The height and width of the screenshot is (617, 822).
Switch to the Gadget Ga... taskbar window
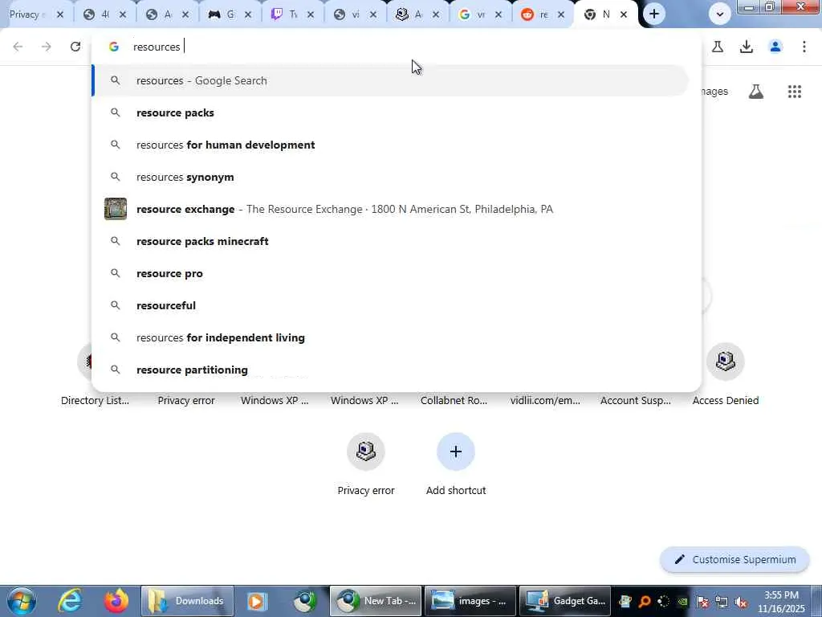tap(565, 601)
